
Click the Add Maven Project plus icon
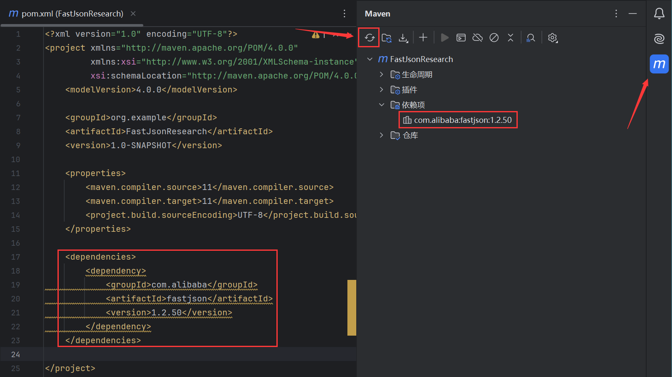pos(423,38)
